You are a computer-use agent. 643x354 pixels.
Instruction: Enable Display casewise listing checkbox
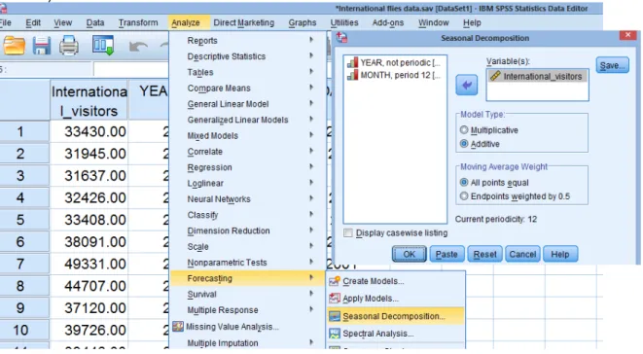click(348, 233)
